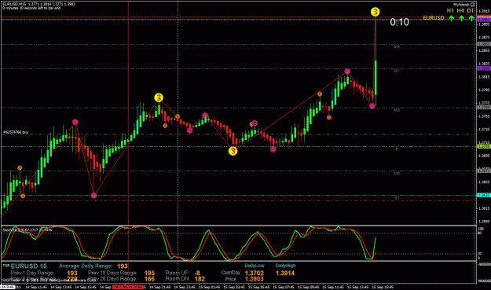Click the M2 pivot level label
Viewport: 491px width, 290px height.
pos(397,173)
